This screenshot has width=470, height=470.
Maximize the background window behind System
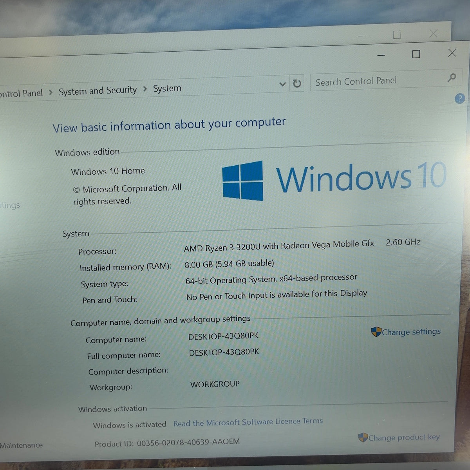click(x=397, y=35)
